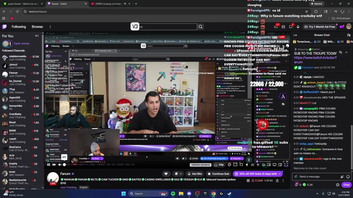The height and width of the screenshot is (198, 353).
Task: Open the player settings gear
Action: pyautogui.click(x=229, y=165)
